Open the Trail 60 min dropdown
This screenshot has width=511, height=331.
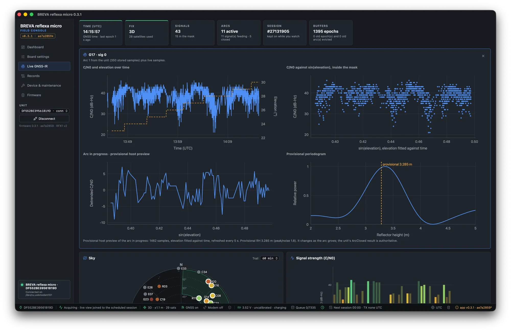coord(270,258)
